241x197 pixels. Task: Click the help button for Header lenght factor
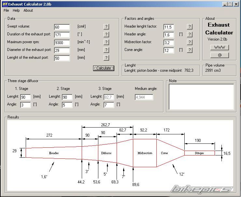click(190, 27)
